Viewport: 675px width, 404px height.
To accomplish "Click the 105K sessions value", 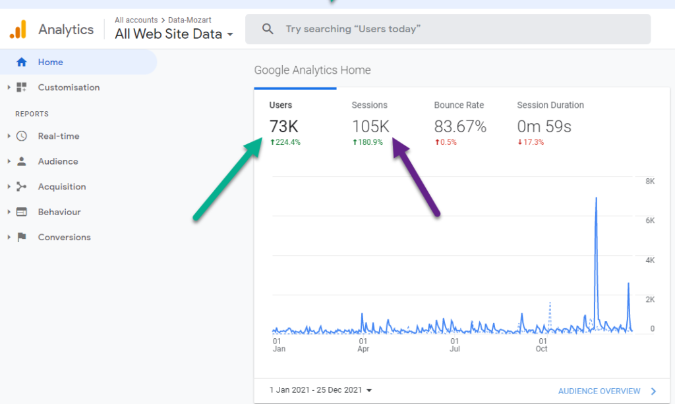I will tap(370, 126).
